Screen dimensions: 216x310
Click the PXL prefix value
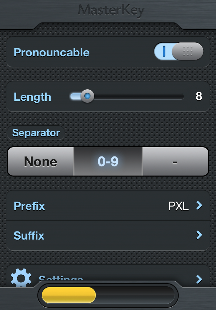click(x=179, y=206)
